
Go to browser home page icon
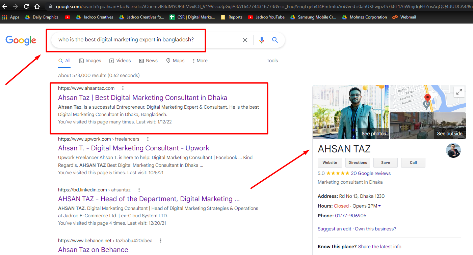37,6
